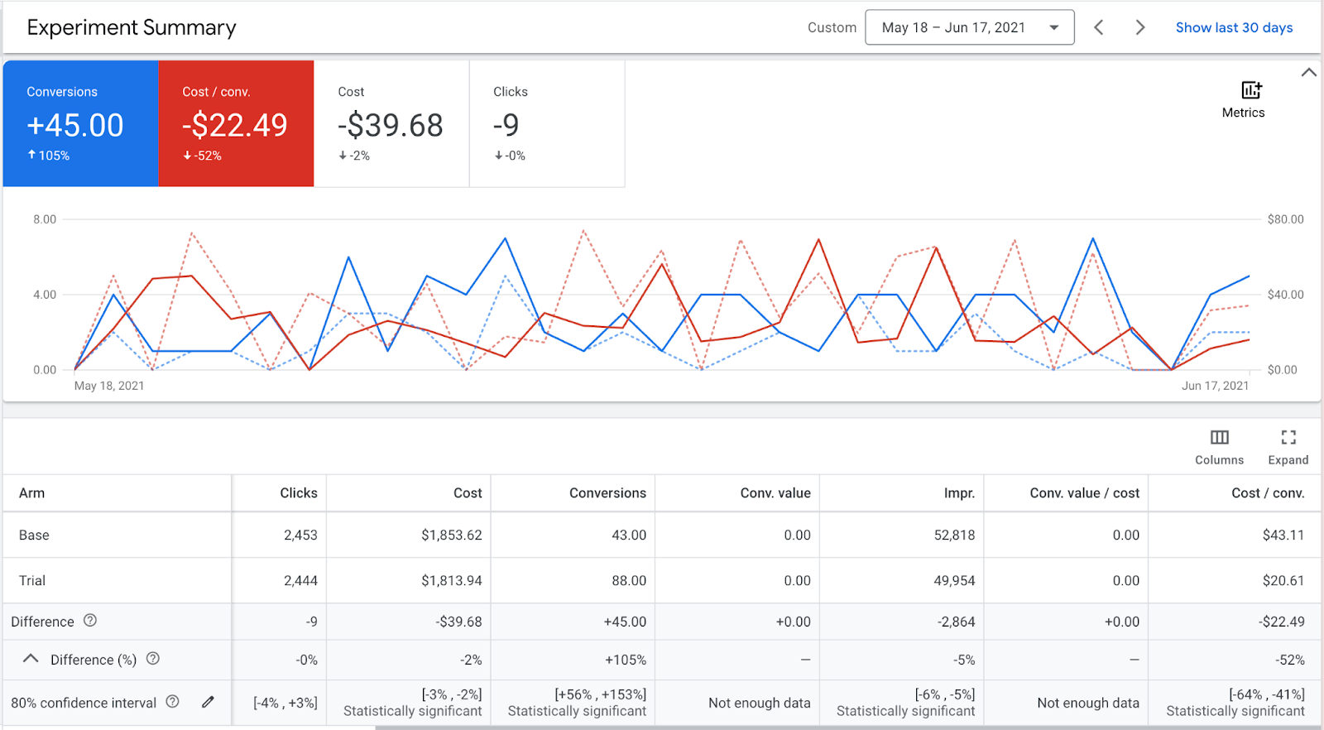Collapse the Difference (%) row chevron
The image size is (1324, 730).
coord(31,659)
